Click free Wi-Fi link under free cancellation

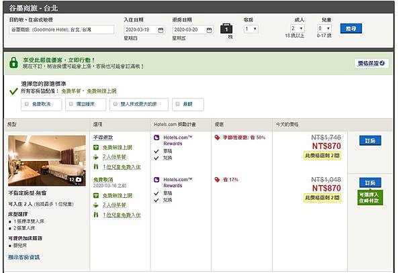click(118, 195)
